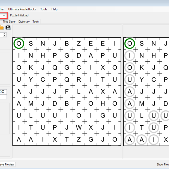Click the letter W in the left grid
This screenshot has width=169, height=169.
(79, 128)
